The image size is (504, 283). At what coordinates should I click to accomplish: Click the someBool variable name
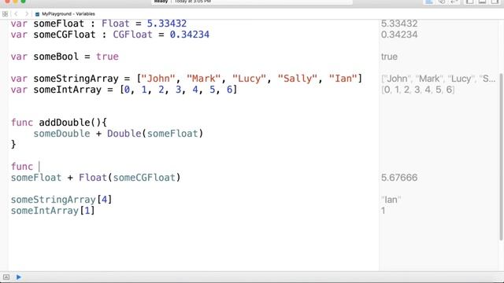coord(56,57)
